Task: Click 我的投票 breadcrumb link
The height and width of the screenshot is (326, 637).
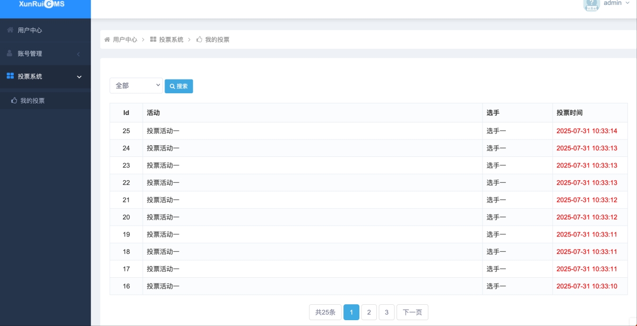Action: [x=218, y=40]
